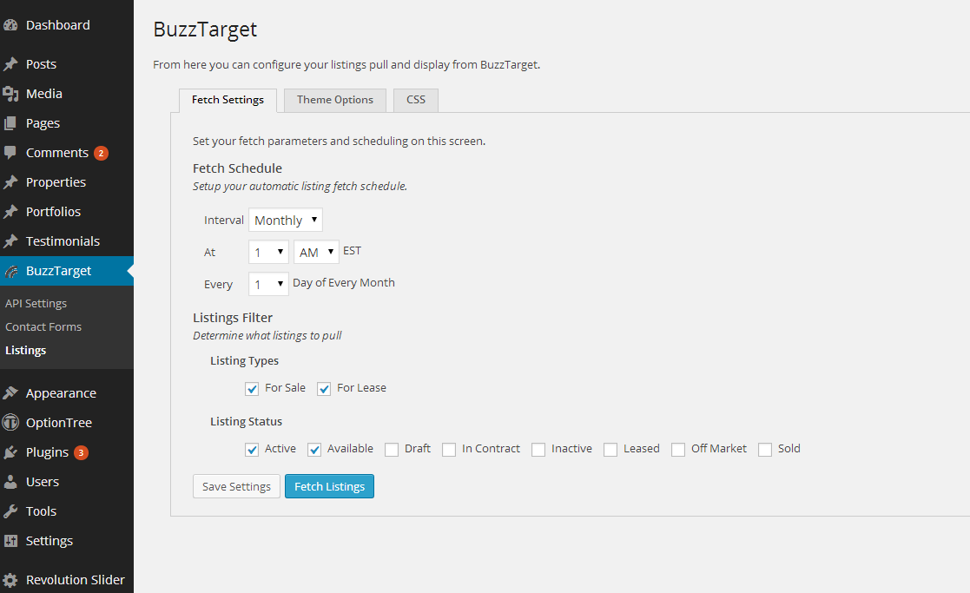The height and width of the screenshot is (593, 970).
Task: Click the Testimonials pin icon
Action: [10, 241]
